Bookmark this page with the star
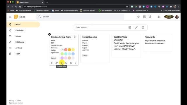The height and width of the screenshot is (105, 187). (x=127, y=6)
